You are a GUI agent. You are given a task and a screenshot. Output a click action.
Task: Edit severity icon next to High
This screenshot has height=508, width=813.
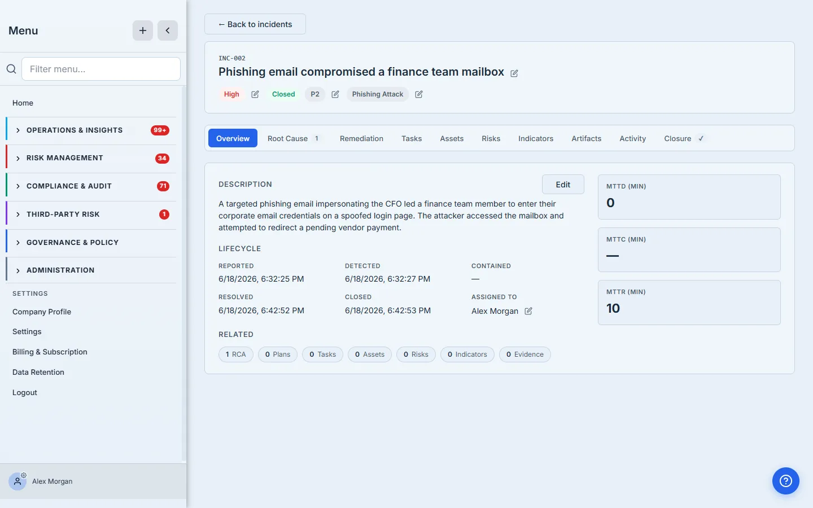pyautogui.click(x=255, y=94)
